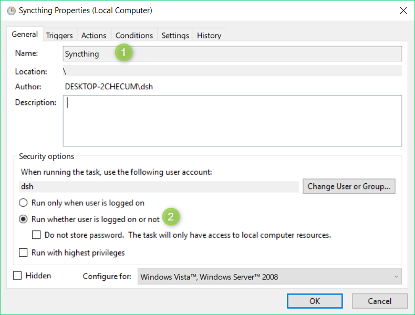The image size is (415, 315).
Task: Open the Actions tab
Action: (94, 36)
